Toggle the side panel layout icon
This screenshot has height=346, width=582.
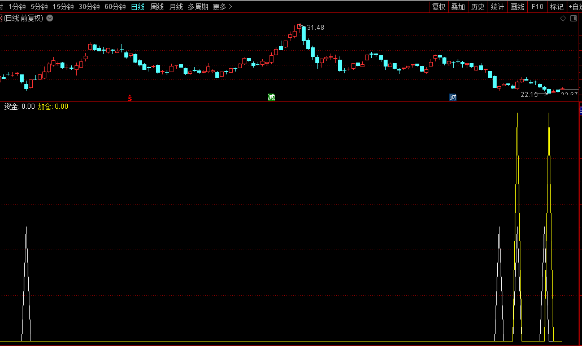572,18
